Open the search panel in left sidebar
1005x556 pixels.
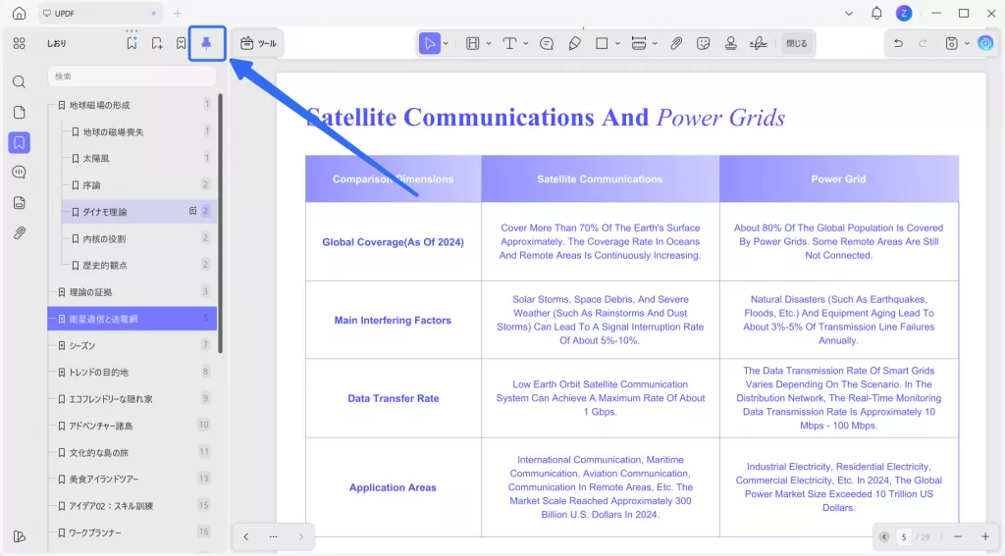(x=20, y=81)
